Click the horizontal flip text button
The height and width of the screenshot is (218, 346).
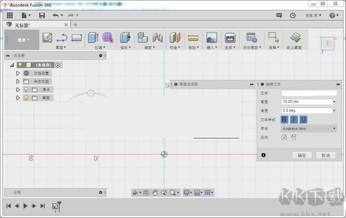[284, 137]
